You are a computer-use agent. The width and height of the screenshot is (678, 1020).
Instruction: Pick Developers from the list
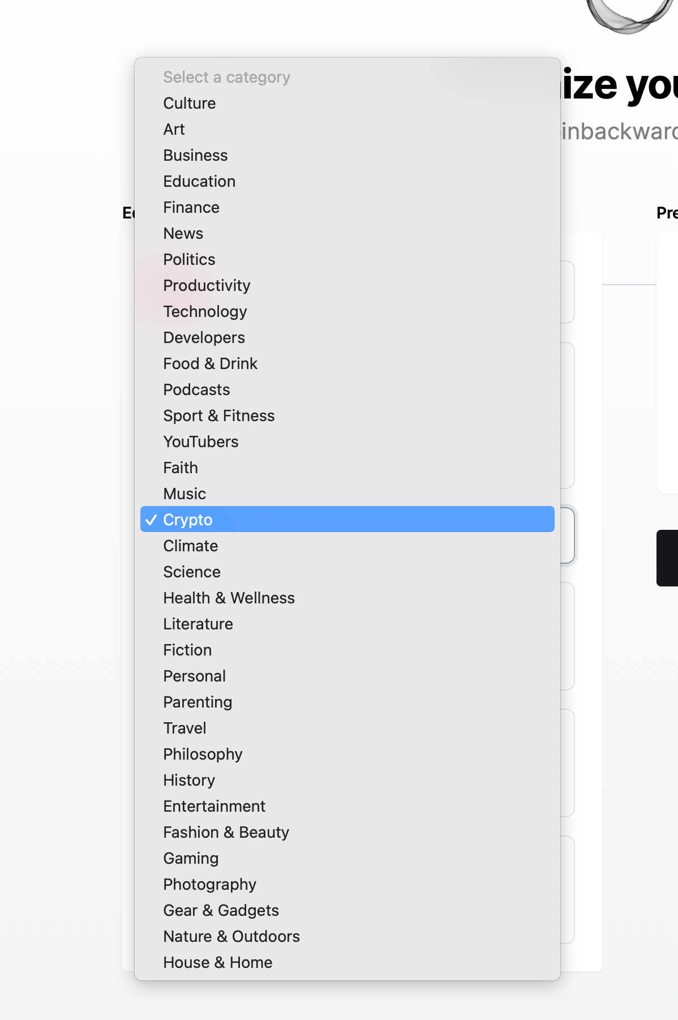tap(347, 337)
